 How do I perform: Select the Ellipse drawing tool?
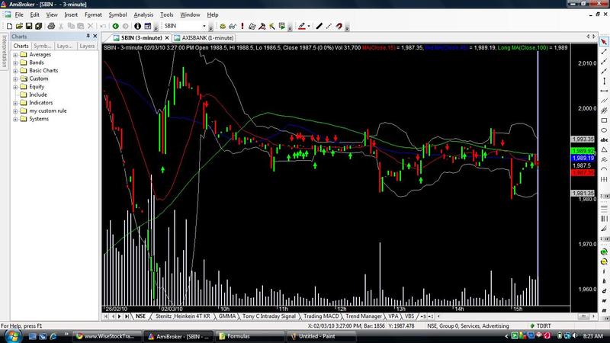point(604,130)
